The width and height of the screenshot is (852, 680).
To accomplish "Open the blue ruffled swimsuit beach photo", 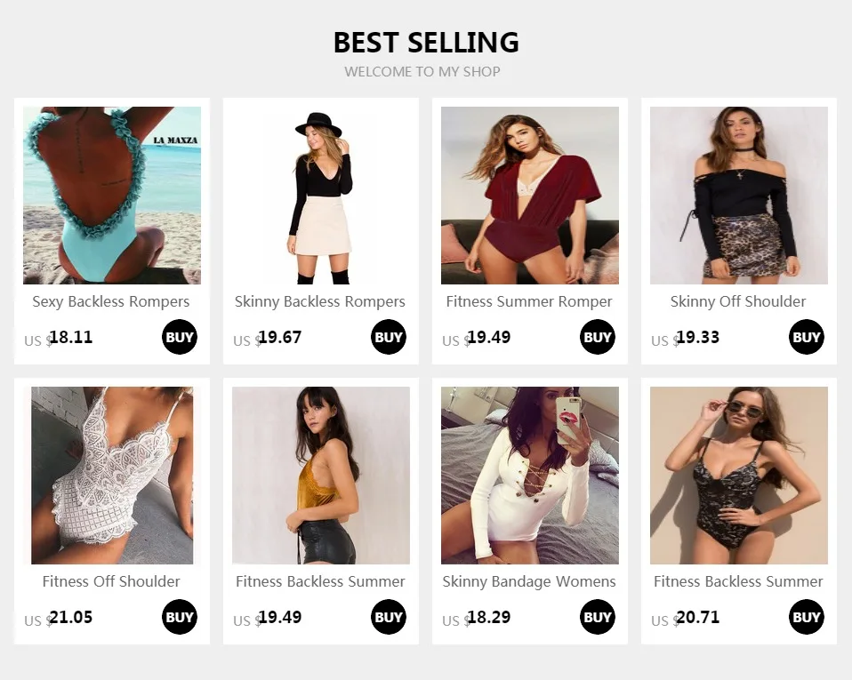I will pyautogui.click(x=112, y=196).
